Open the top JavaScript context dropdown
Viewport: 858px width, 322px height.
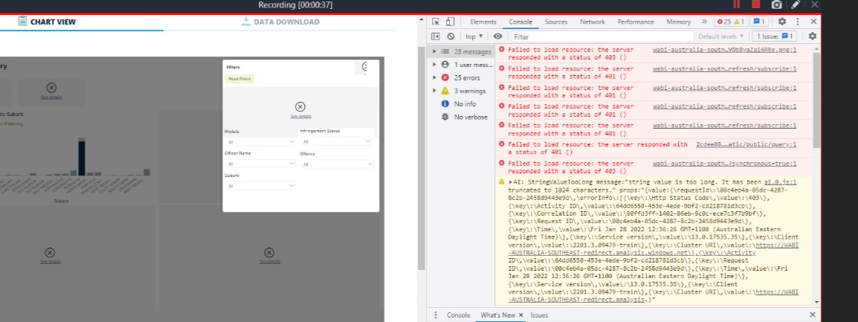point(474,36)
